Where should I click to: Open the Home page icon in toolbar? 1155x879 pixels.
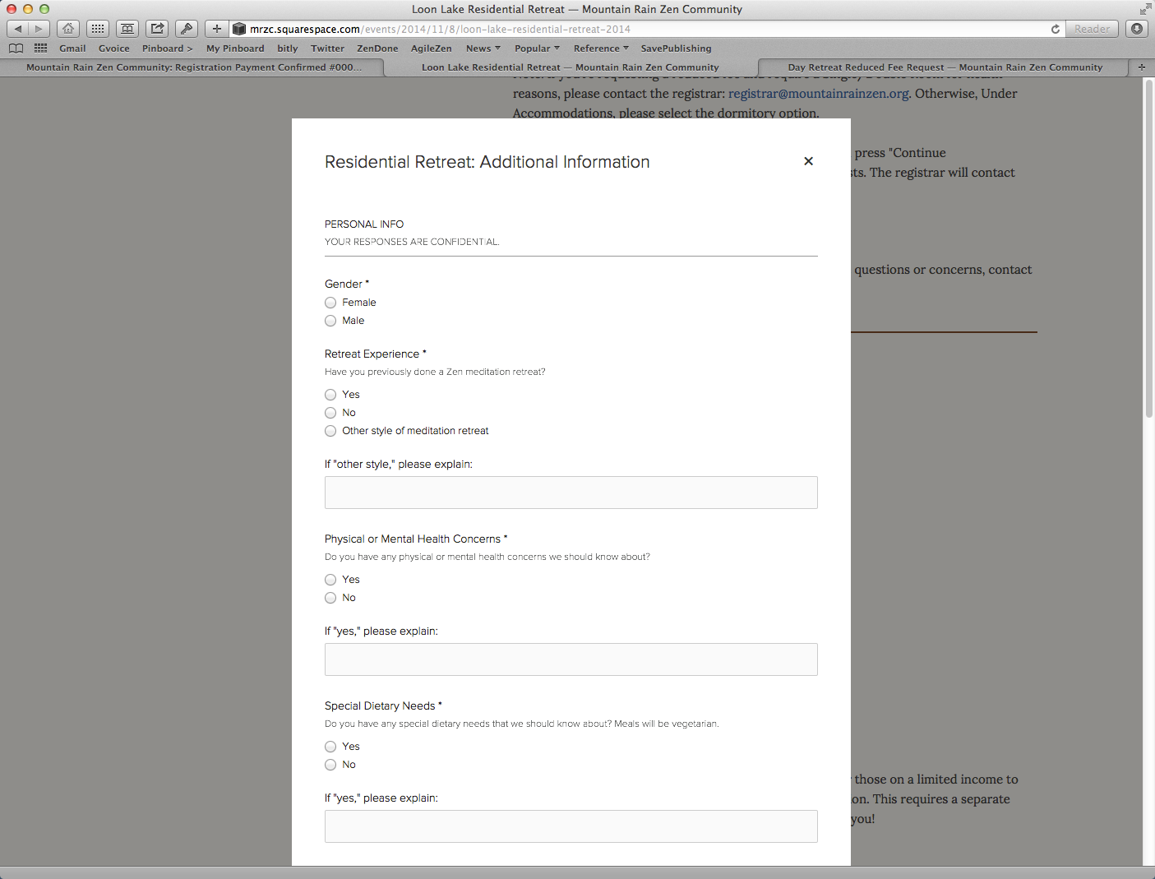68,29
